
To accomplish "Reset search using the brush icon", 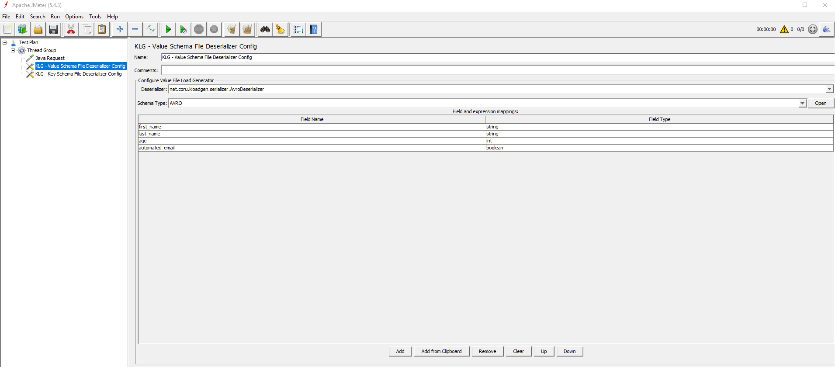I will click(x=281, y=29).
